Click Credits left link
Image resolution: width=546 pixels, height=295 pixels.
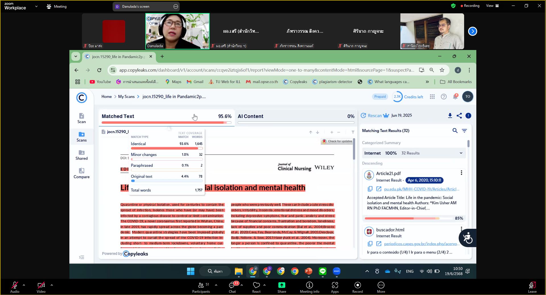click(x=413, y=97)
